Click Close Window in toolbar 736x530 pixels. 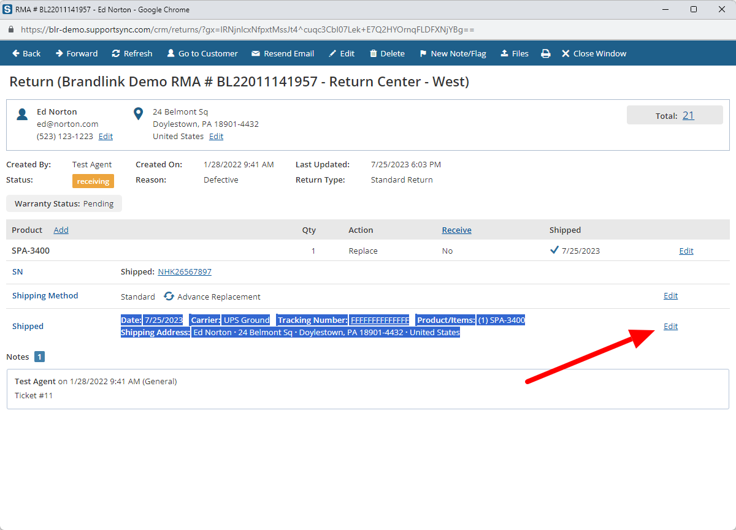(x=594, y=54)
